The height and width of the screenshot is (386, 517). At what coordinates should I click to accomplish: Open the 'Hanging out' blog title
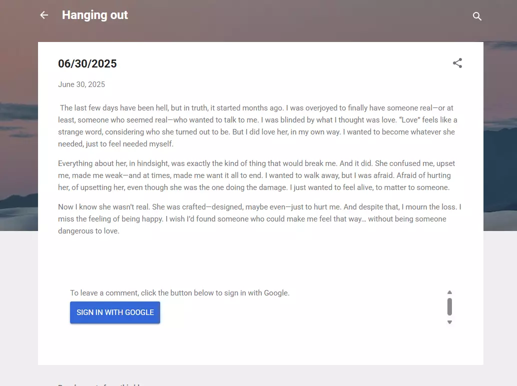tap(95, 15)
